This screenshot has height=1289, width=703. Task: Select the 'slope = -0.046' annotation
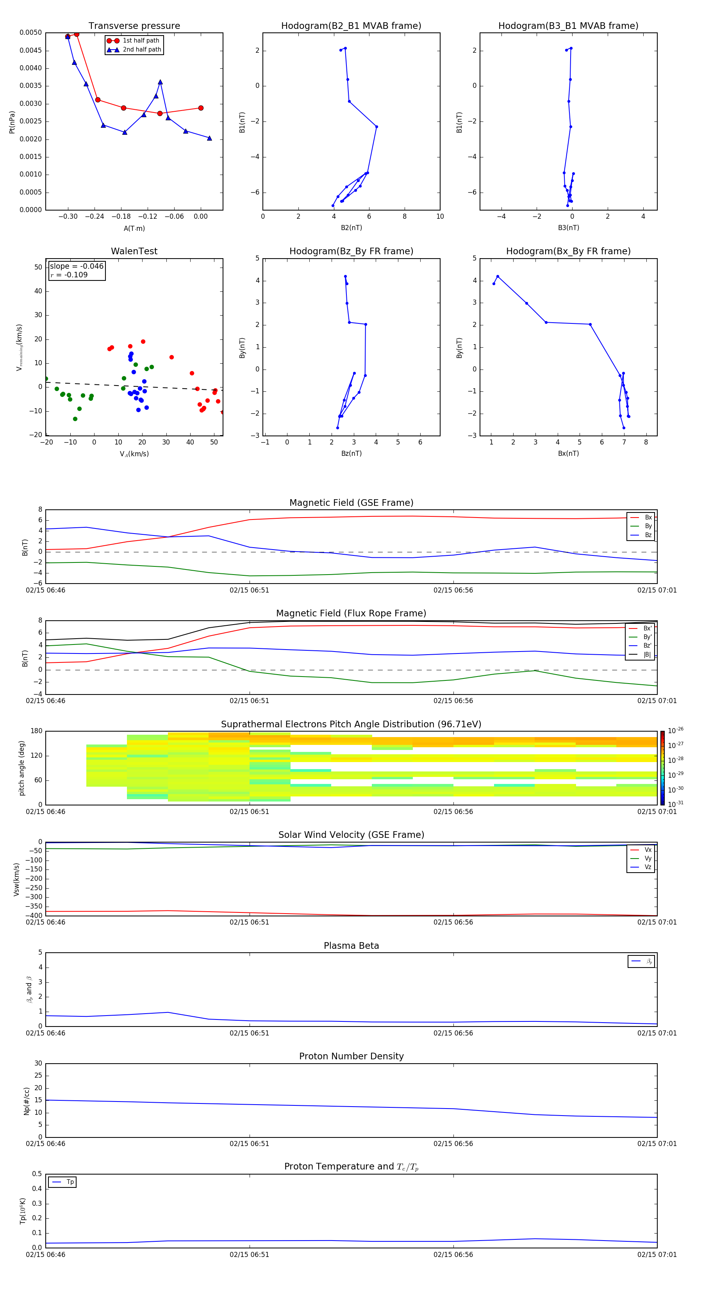77,266
